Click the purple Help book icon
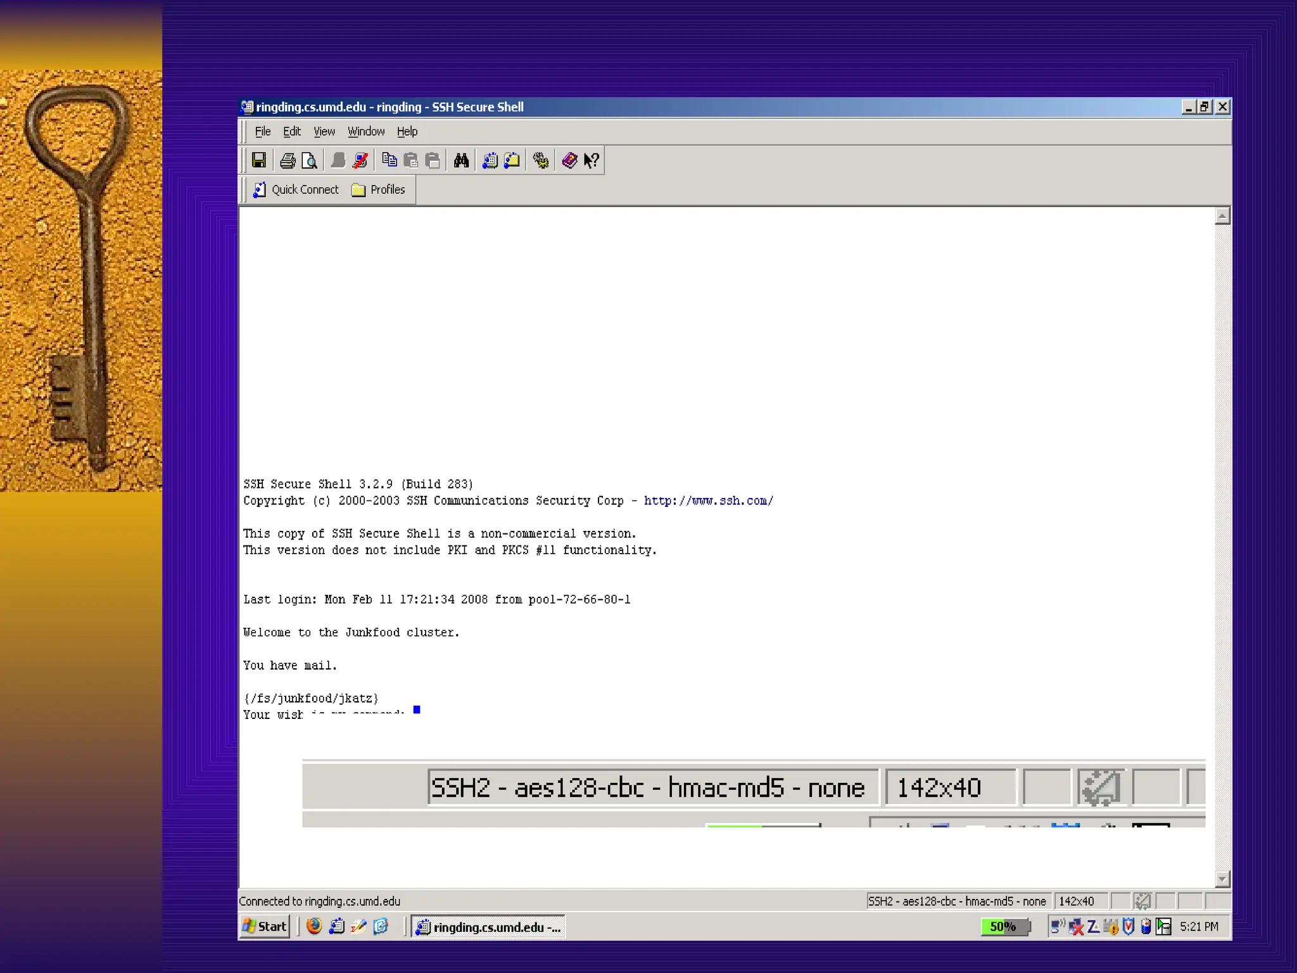The width and height of the screenshot is (1297, 973). [569, 160]
